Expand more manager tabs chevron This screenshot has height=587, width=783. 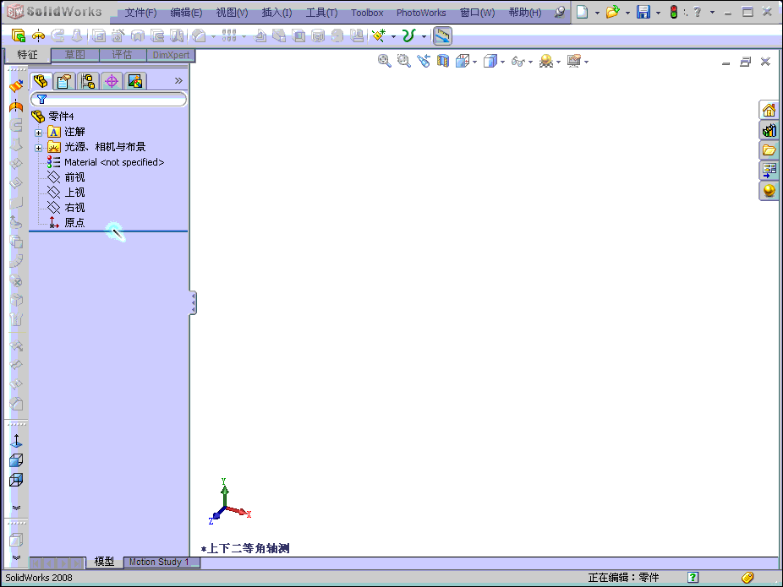pyautogui.click(x=178, y=80)
